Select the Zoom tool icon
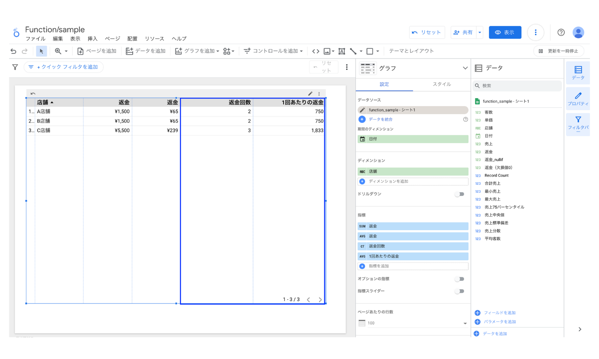The height and width of the screenshot is (359, 599). point(57,51)
